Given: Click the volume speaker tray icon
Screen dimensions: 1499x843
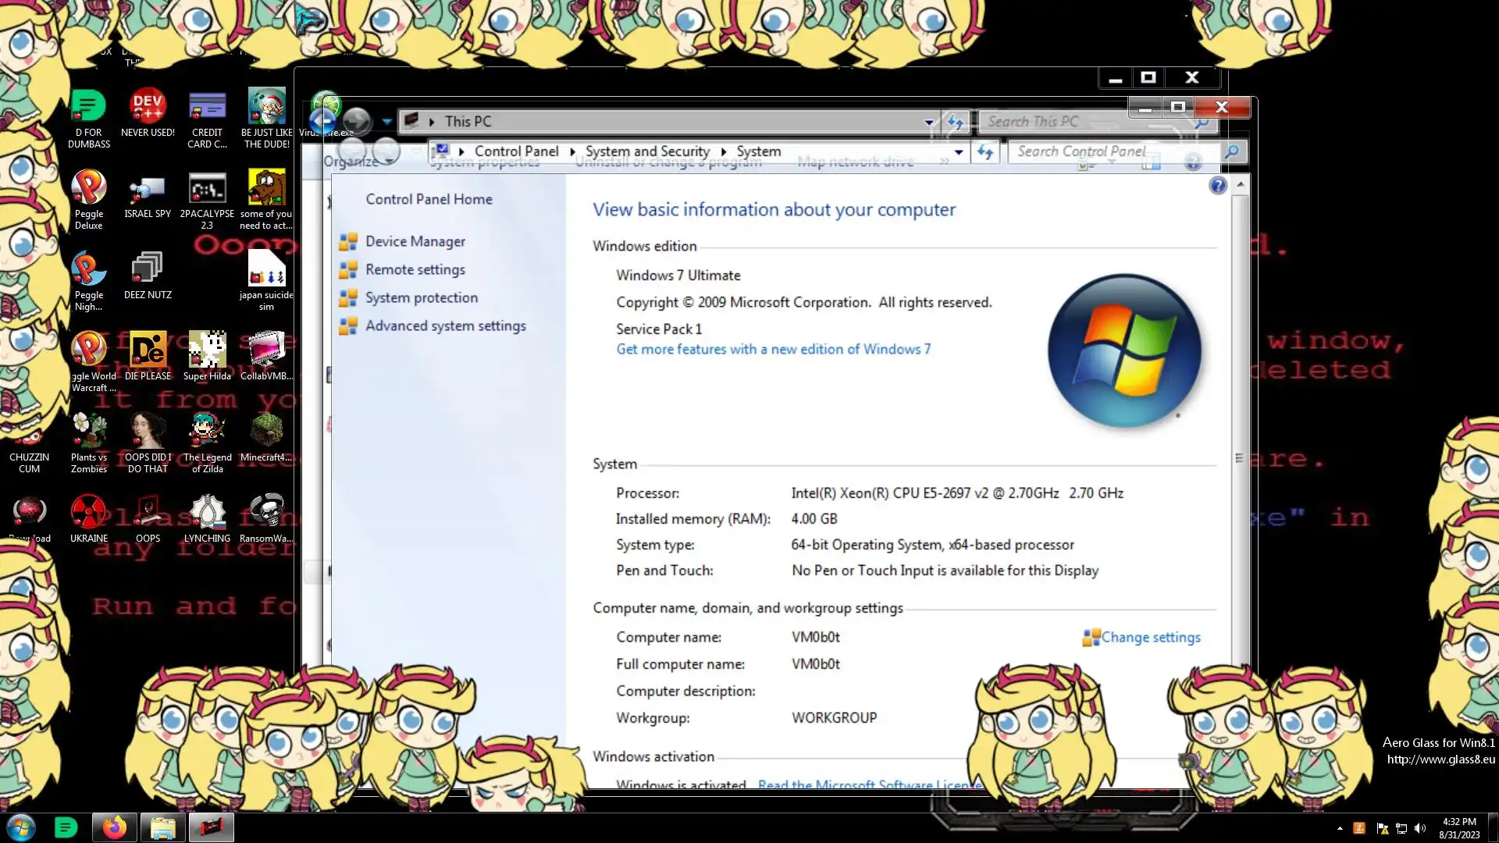Looking at the screenshot, I should (x=1420, y=828).
